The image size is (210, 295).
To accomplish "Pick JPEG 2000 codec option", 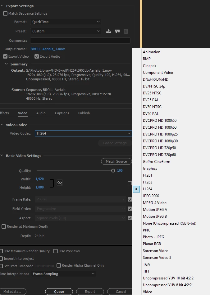I will click(x=151, y=196).
